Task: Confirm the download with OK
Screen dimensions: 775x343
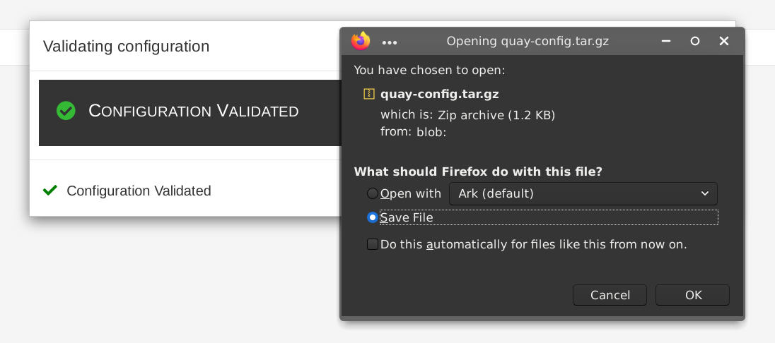Action: click(x=692, y=295)
